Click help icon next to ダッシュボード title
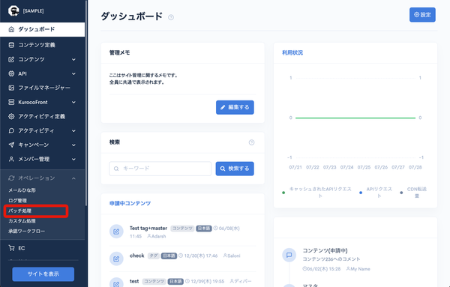Image resolution: width=450 pixels, height=287 pixels. tap(171, 17)
